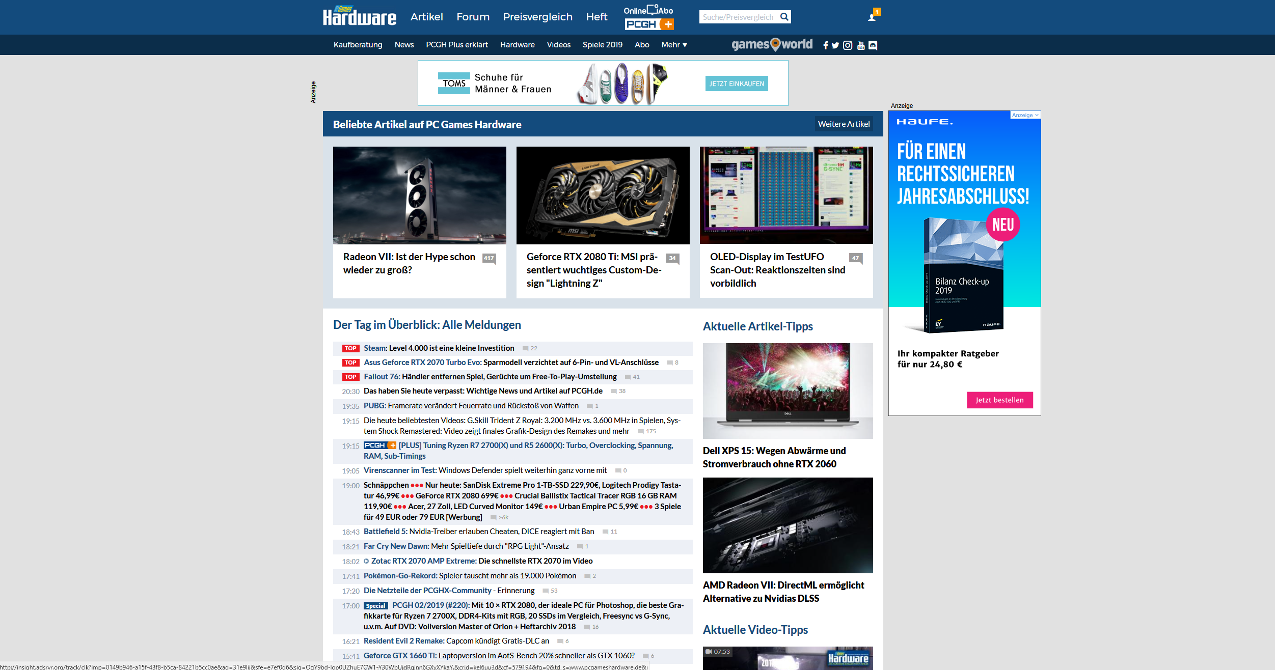Image resolution: width=1275 pixels, height=670 pixels.
Task: Click the comment icon with 41 beside Fallout 76
Action: coord(632,377)
